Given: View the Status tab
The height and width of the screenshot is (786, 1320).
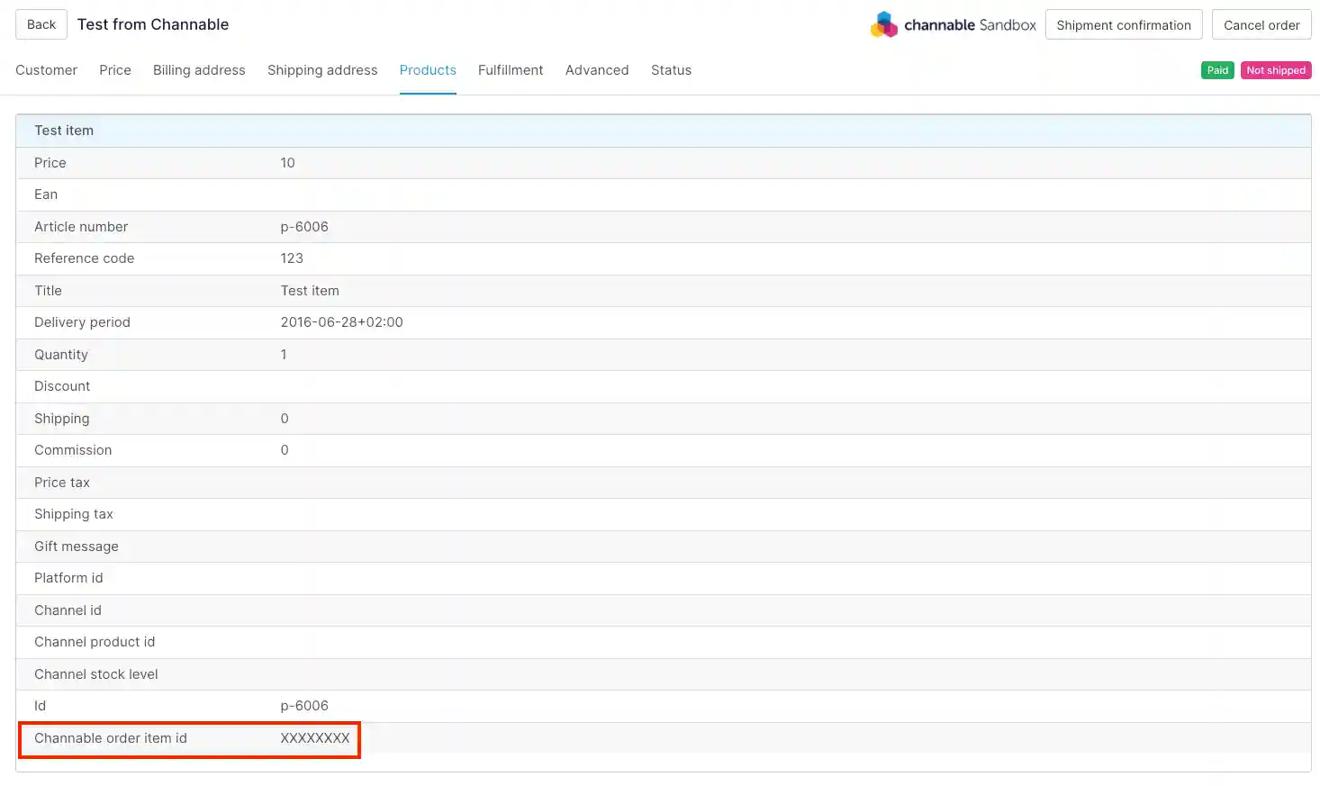Looking at the screenshot, I should point(671,70).
